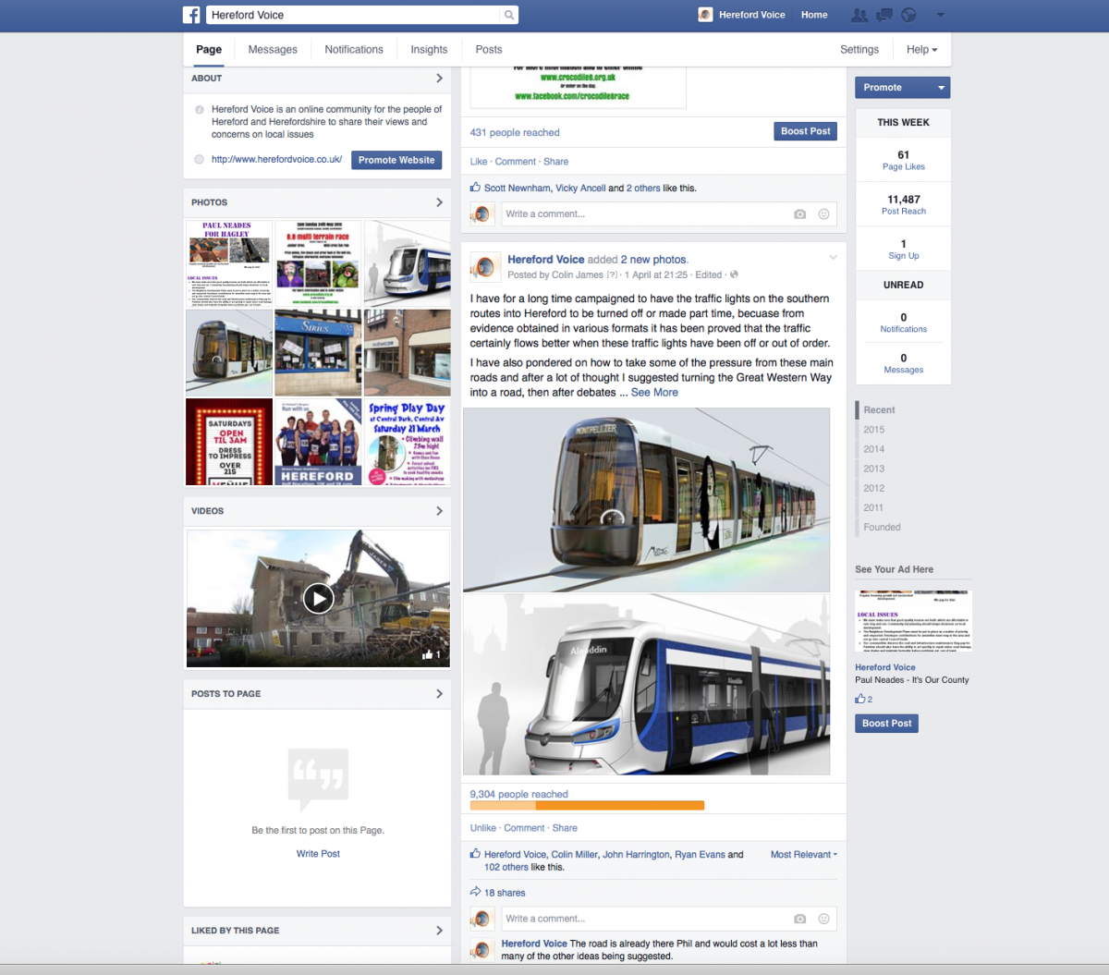Click the globe privacy icon on the tram post
1109x975 pixels.
pos(734,274)
